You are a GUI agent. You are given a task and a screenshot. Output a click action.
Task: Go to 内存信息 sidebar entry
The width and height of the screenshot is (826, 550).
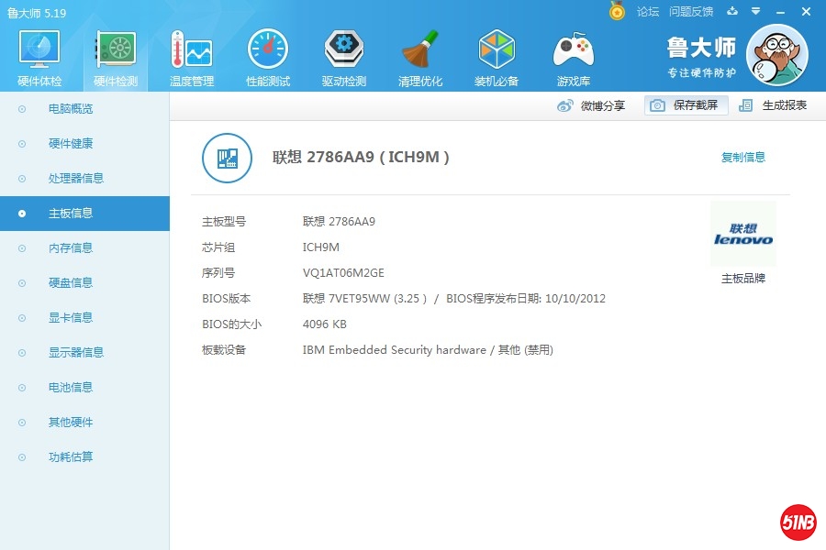coord(71,248)
